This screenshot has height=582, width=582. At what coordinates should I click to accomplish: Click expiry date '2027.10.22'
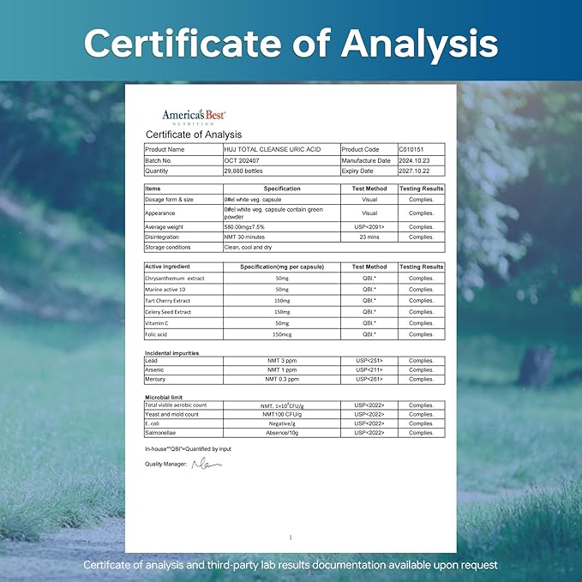[414, 171]
